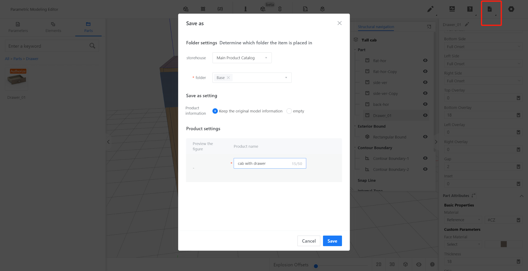The image size is (528, 271).
Task: Click the pencil edit icon in top toolbar
Action: (430, 9)
